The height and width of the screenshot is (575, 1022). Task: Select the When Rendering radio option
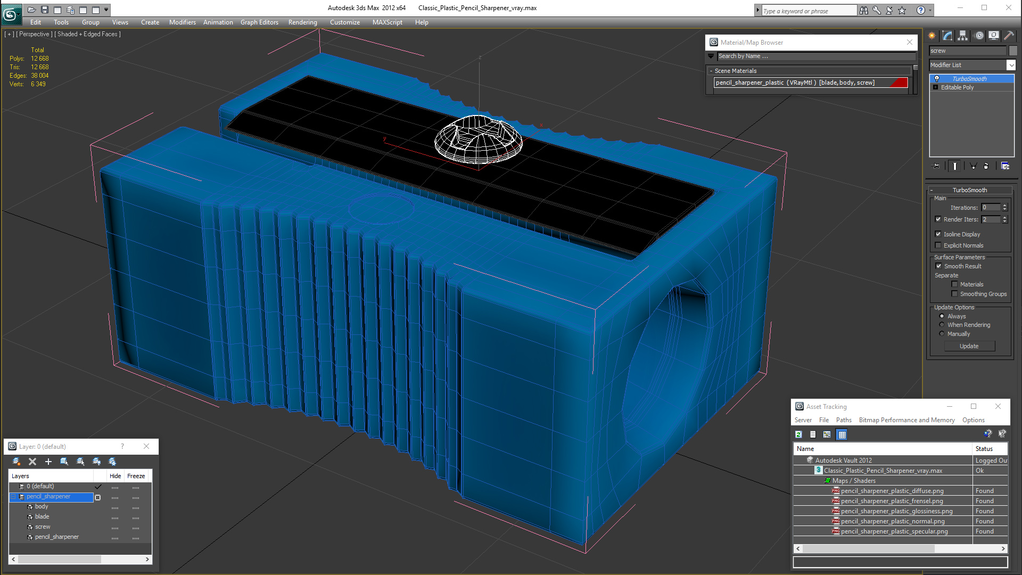(942, 325)
